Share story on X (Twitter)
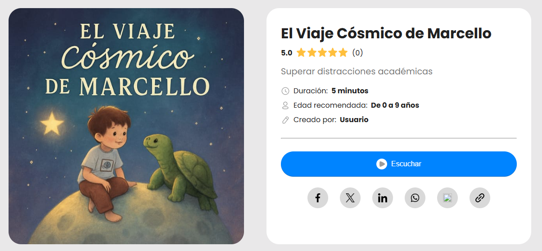The height and width of the screenshot is (251, 542). pos(350,198)
